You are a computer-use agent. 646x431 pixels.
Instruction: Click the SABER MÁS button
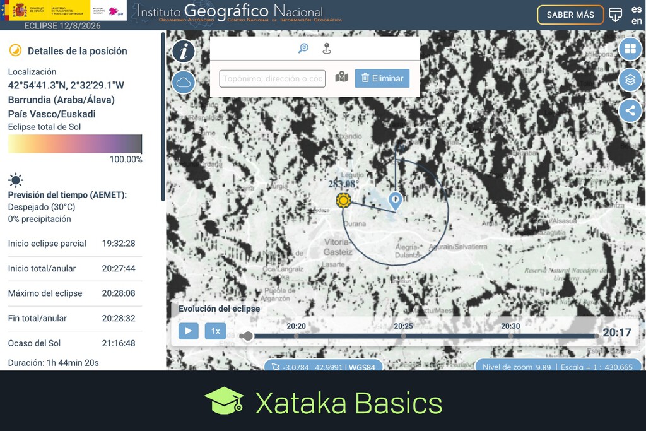tap(570, 15)
